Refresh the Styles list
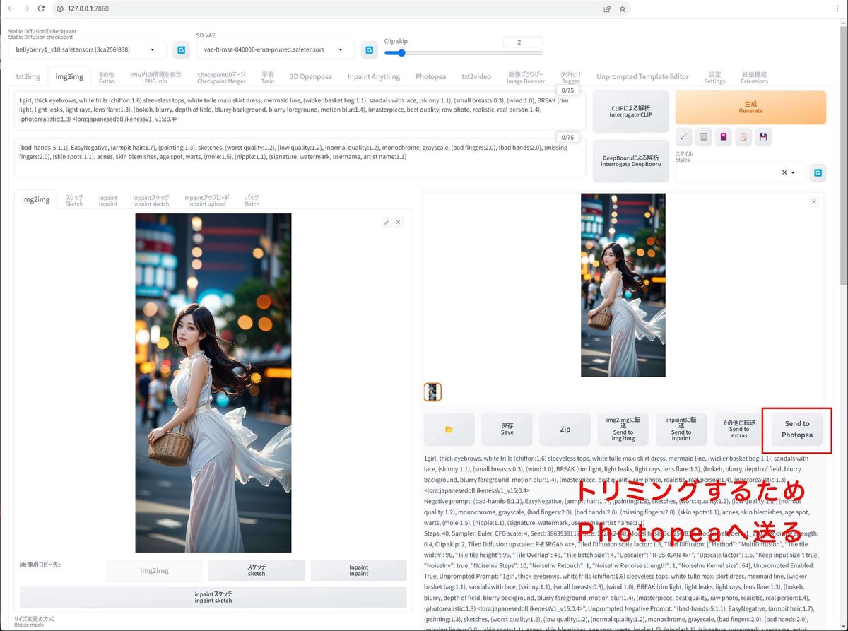 pyautogui.click(x=818, y=172)
